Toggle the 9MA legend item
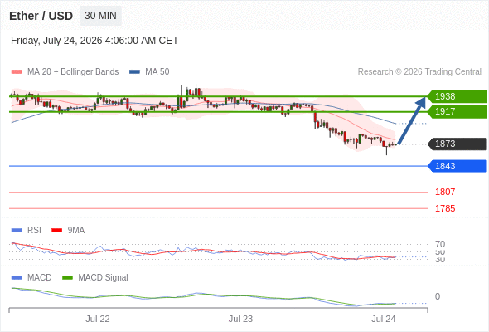Screen dimensions: 489x332 (x=68, y=231)
